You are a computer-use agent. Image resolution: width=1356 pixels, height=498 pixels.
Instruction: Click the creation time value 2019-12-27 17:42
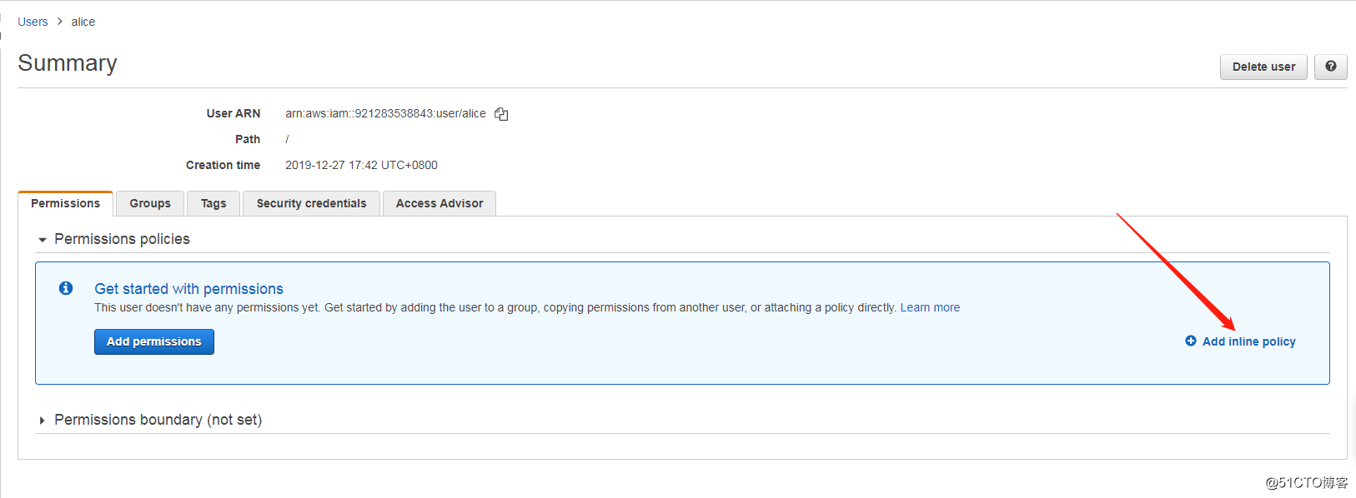pos(361,165)
